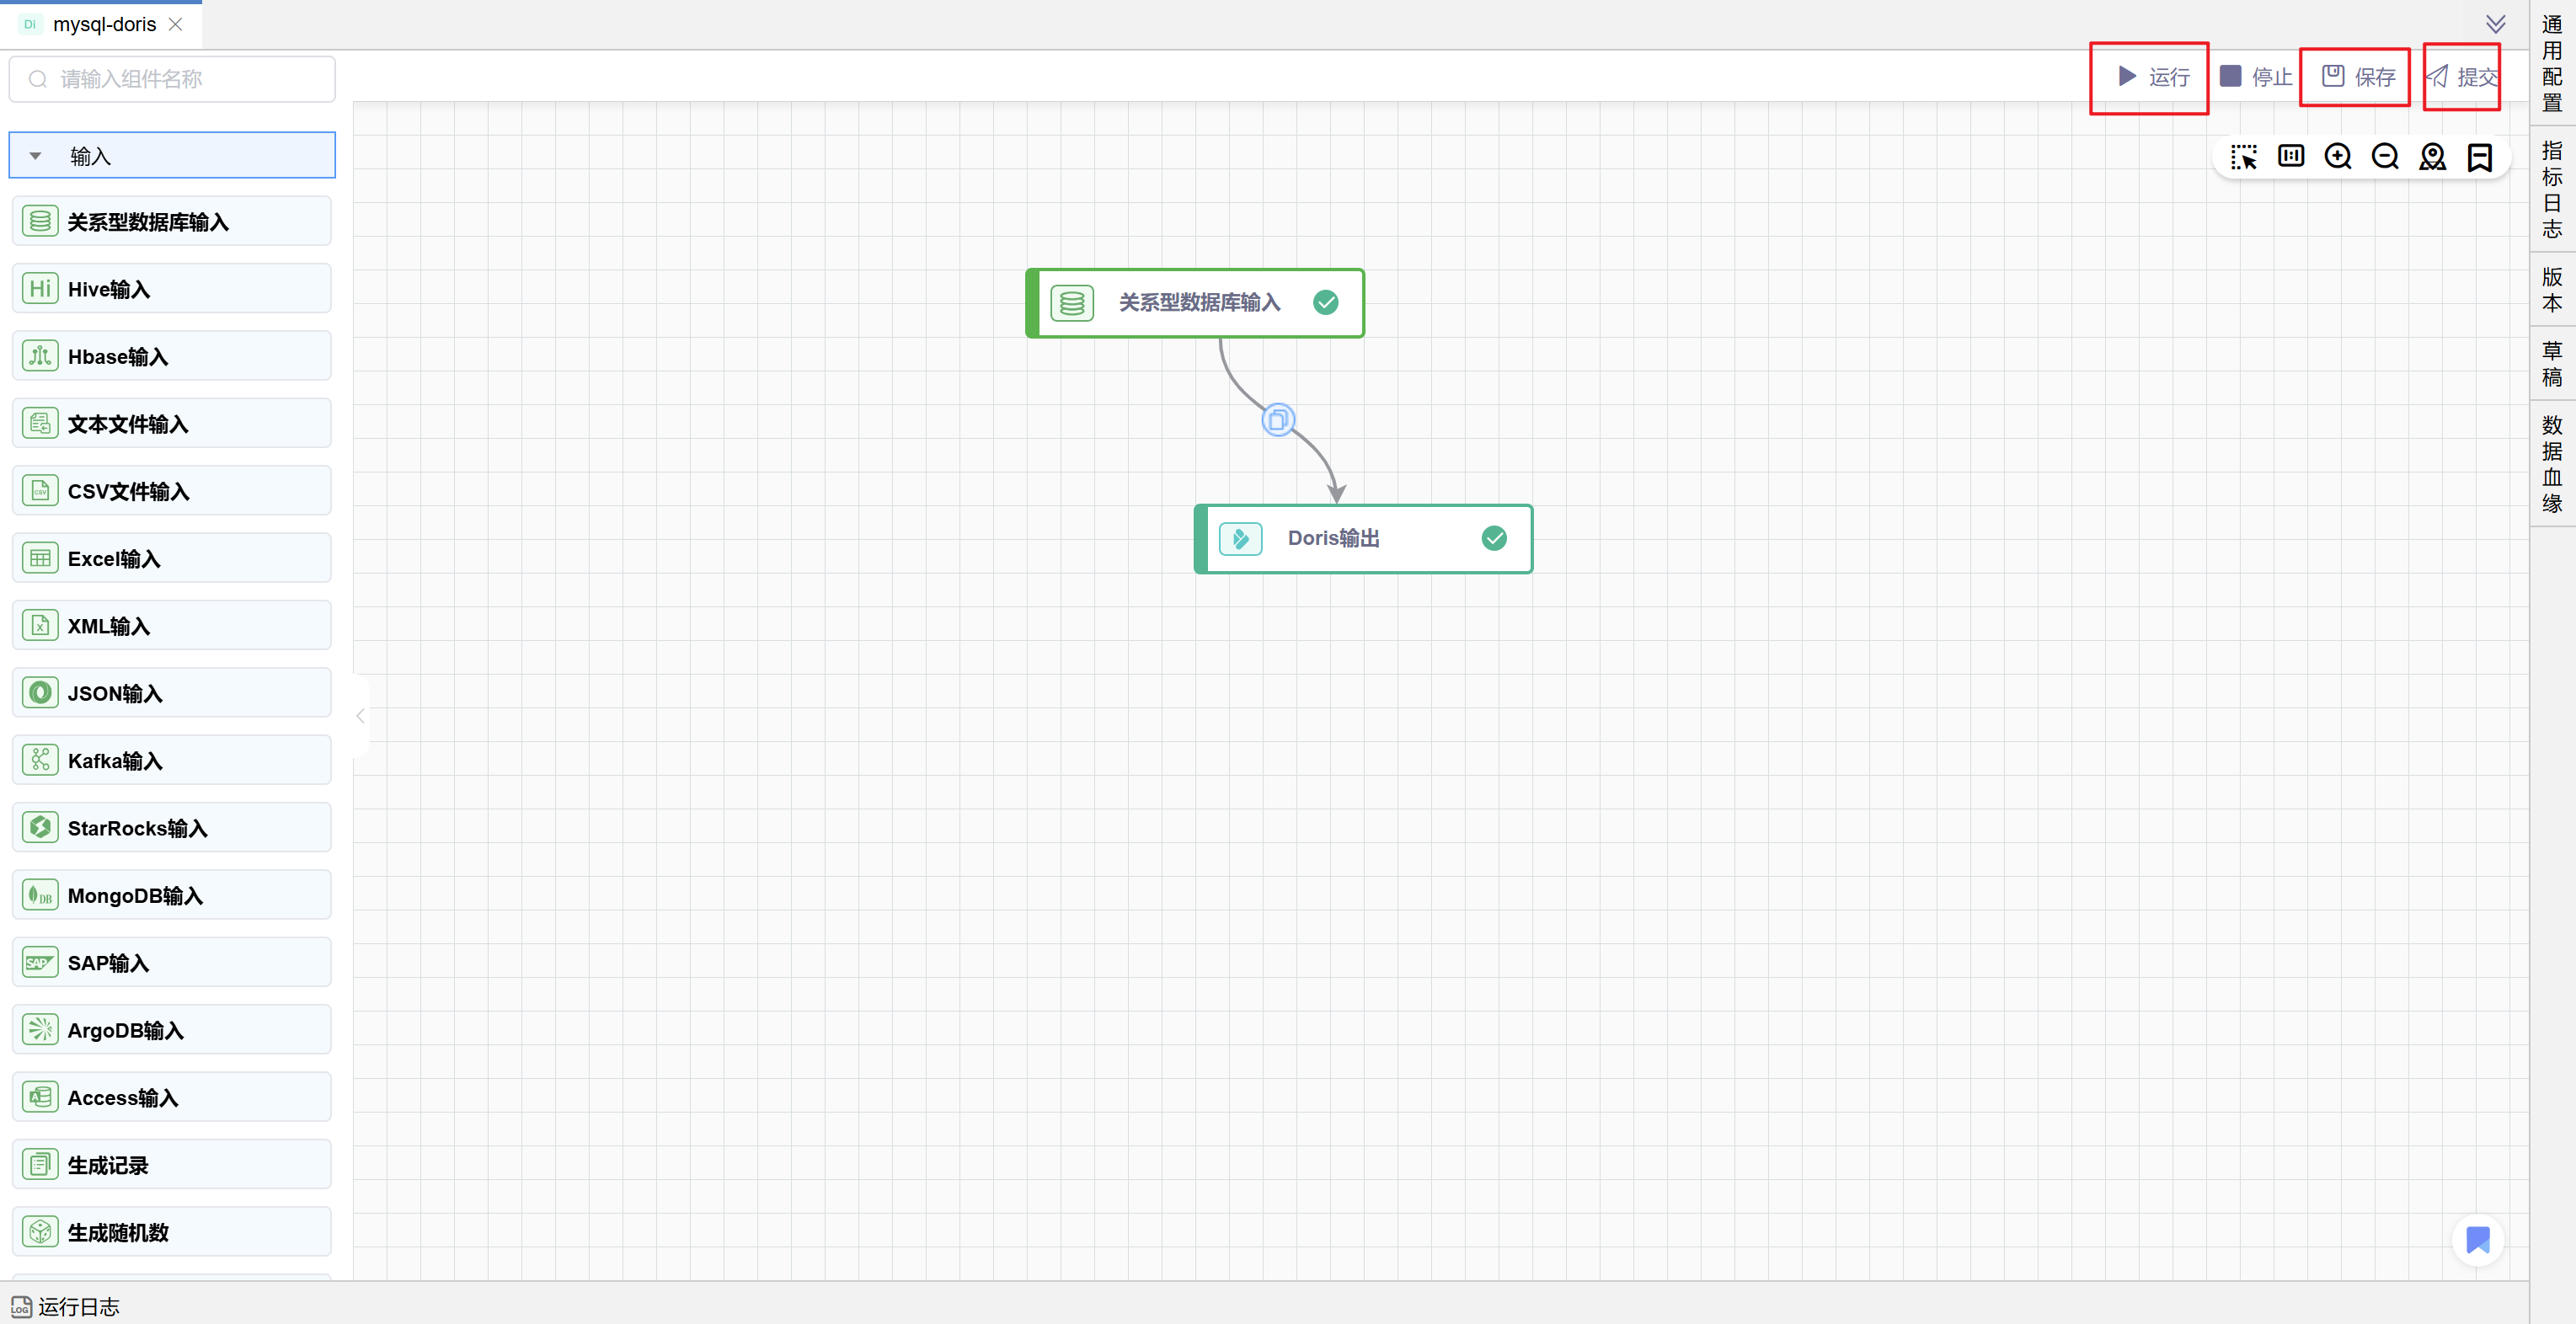Open the 通用配置 side tab
The width and height of the screenshot is (2576, 1324).
tap(2552, 63)
